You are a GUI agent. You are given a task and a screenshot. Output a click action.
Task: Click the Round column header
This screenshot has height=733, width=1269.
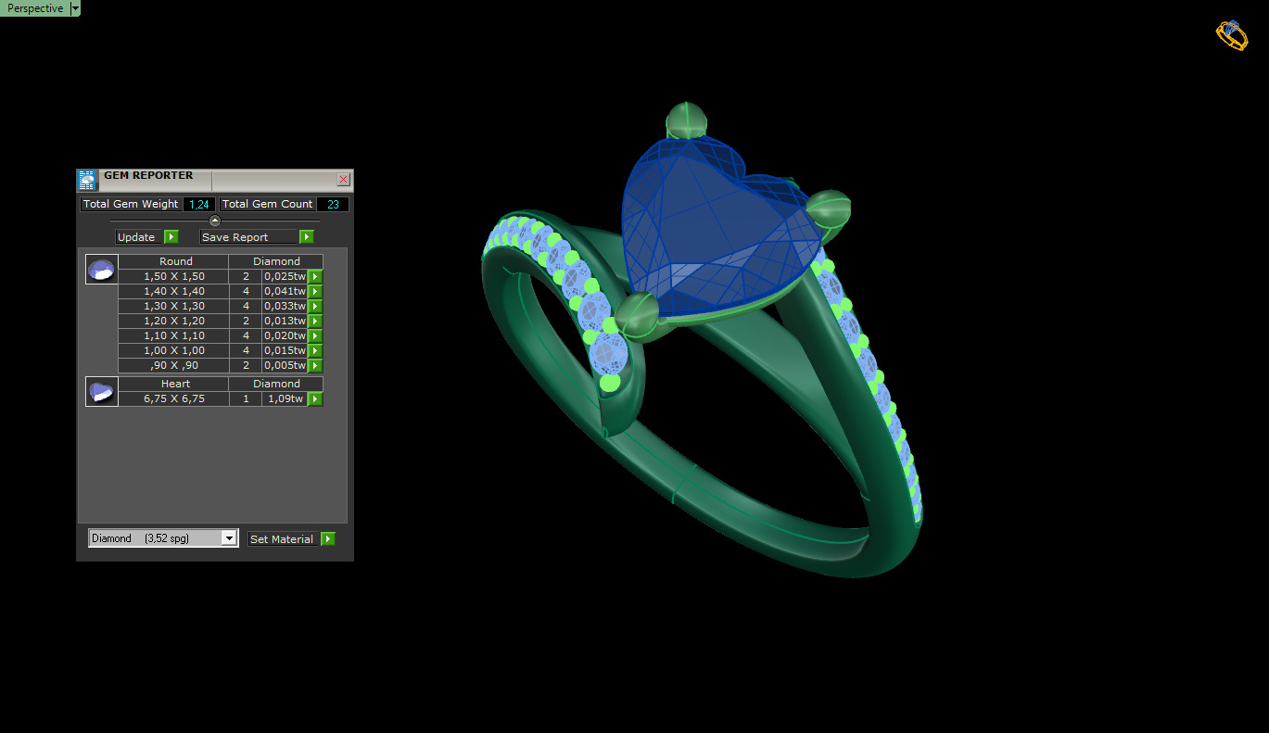pyautogui.click(x=175, y=261)
